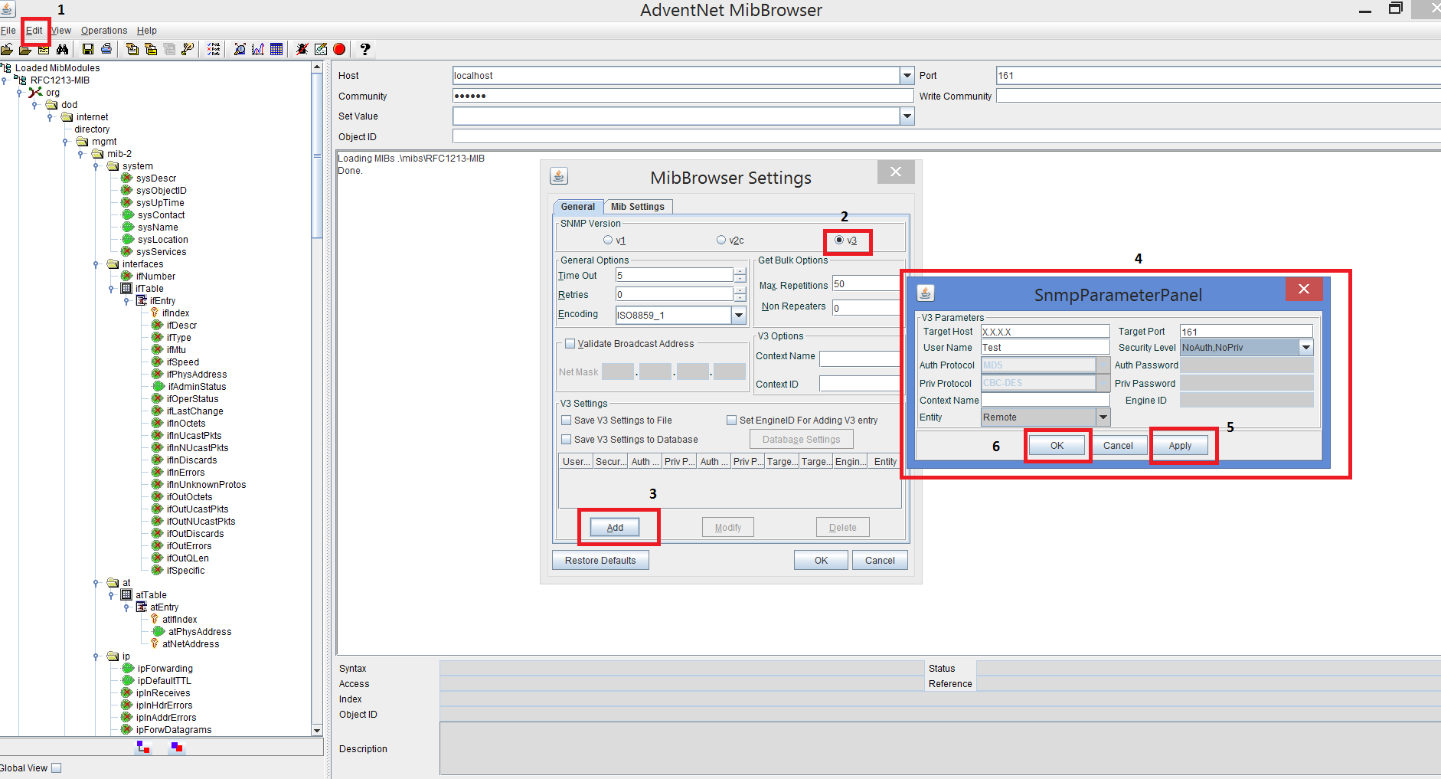Open the Entity dropdown showing Remote
The height and width of the screenshot is (779, 1441).
pyautogui.click(x=1103, y=417)
